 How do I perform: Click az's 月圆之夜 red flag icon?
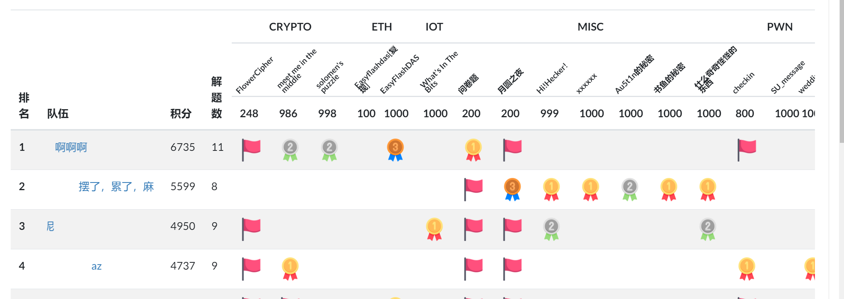point(512,269)
